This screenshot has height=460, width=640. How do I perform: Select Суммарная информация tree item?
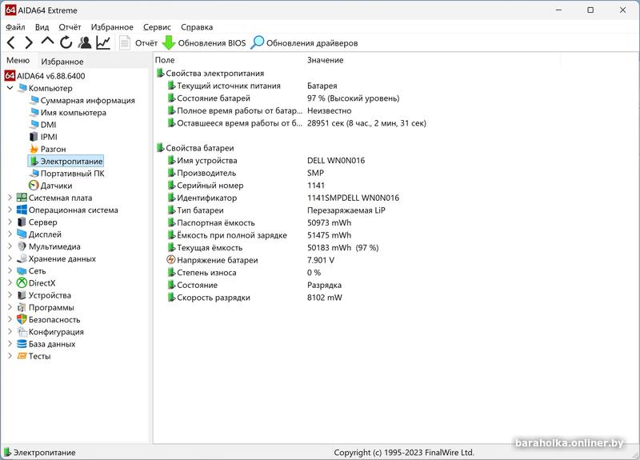coord(87,101)
